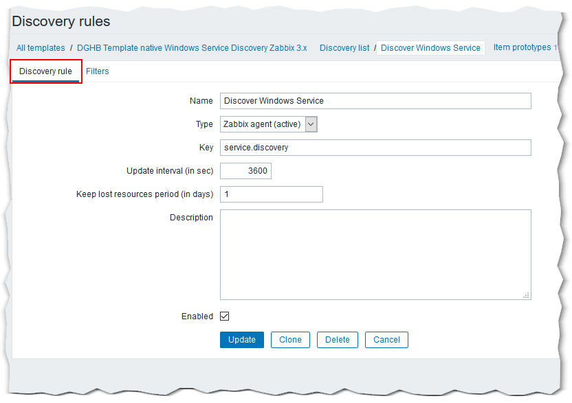
Task: Select the Discover Windows Service breadcrumb
Action: pyautogui.click(x=430, y=48)
